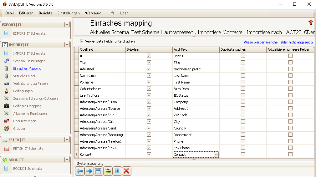
Task: Collapse the FETCH|IT panel
Action: point(67,139)
